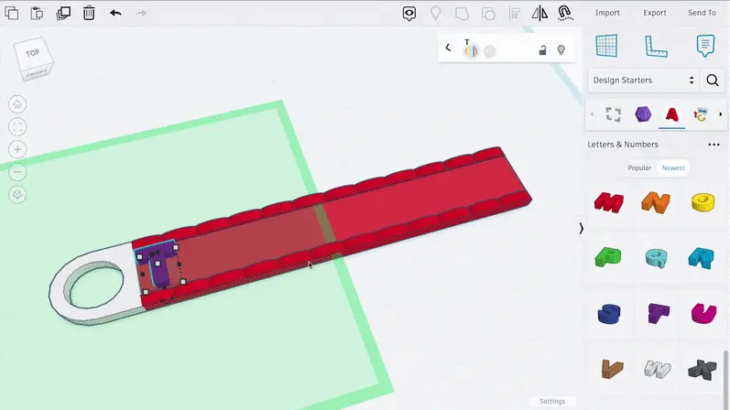This screenshot has width=730, height=410.
Task: Select the Ruler tool icon
Action: 656,46
